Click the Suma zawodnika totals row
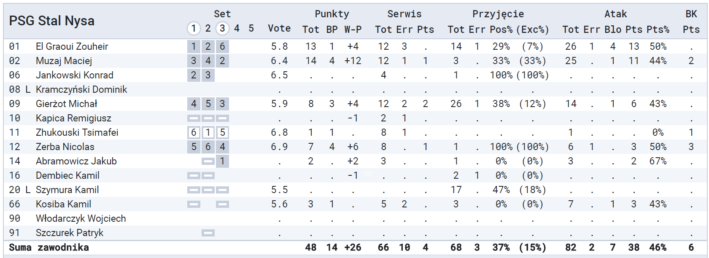Viewport: 709px width, 258px height. point(355,247)
